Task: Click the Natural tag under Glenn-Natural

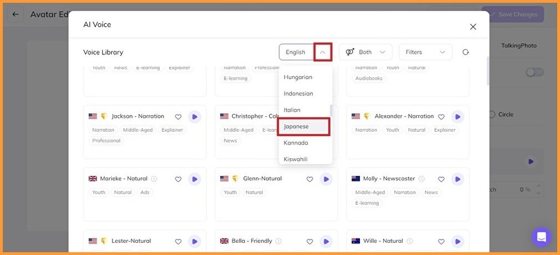Action: [x=254, y=192]
